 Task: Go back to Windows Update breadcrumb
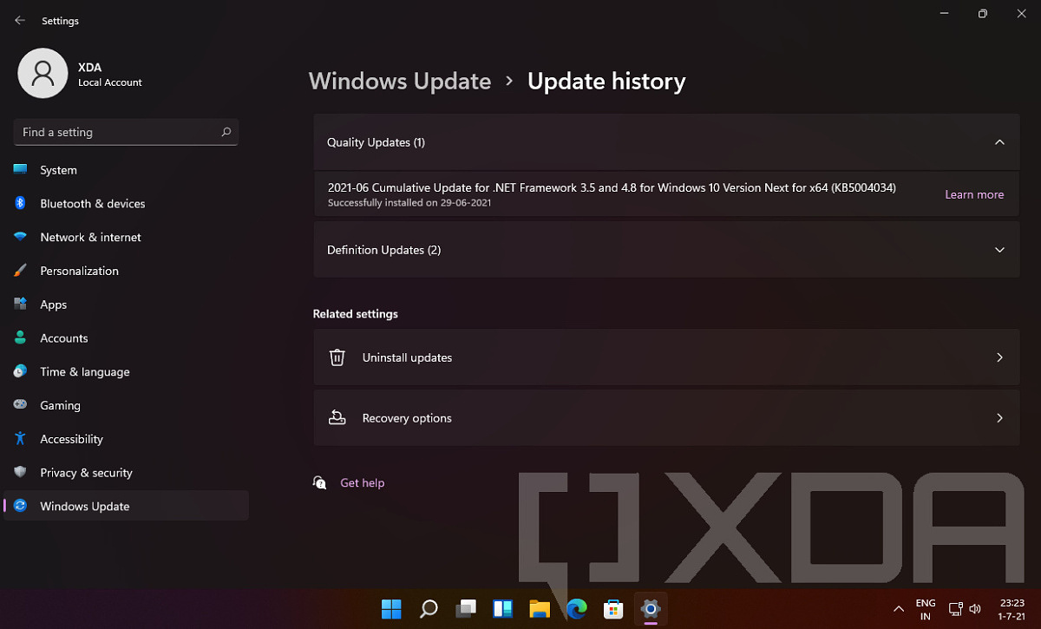click(x=400, y=82)
